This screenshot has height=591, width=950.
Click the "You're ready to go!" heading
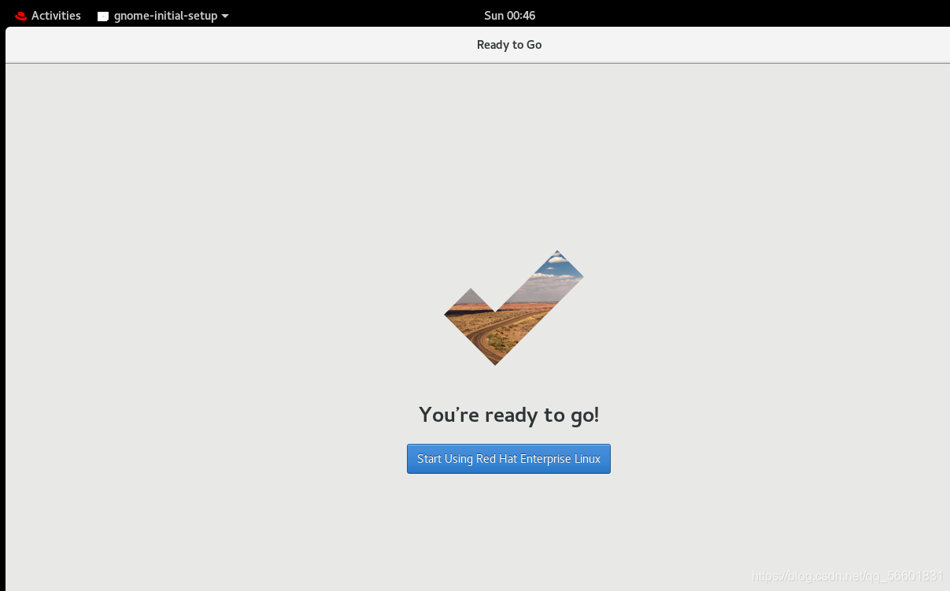tap(509, 415)
